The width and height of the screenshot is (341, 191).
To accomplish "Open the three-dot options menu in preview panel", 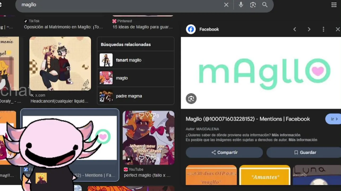I will tap(323, 29).
